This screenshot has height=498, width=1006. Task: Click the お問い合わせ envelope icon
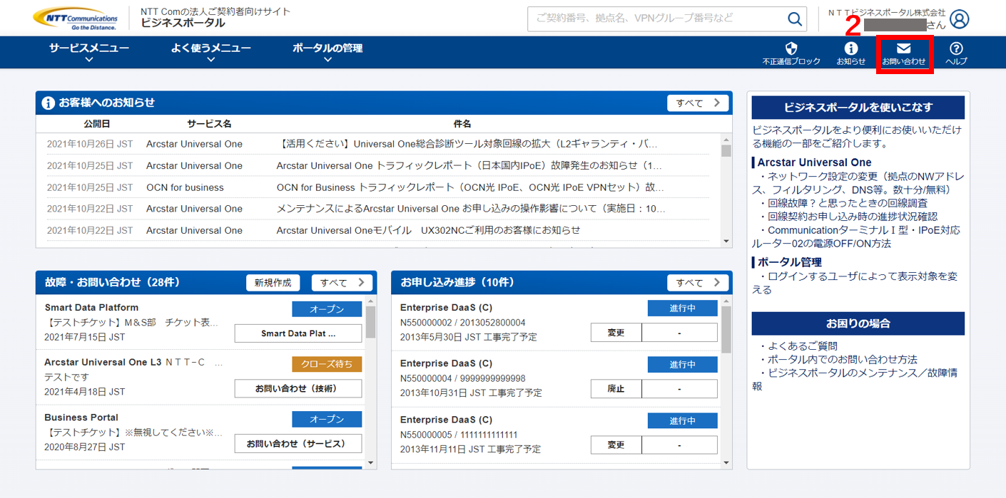click(904, 53)
